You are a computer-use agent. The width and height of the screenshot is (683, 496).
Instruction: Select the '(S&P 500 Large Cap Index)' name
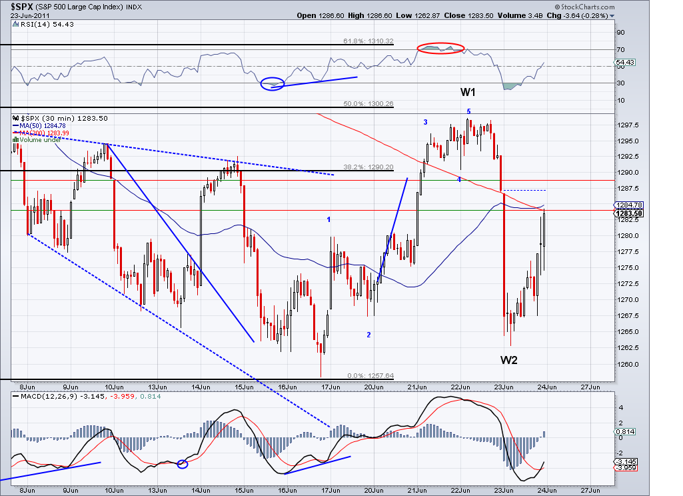80,7
